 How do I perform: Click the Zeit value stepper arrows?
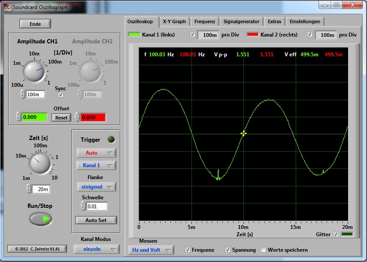29,189
